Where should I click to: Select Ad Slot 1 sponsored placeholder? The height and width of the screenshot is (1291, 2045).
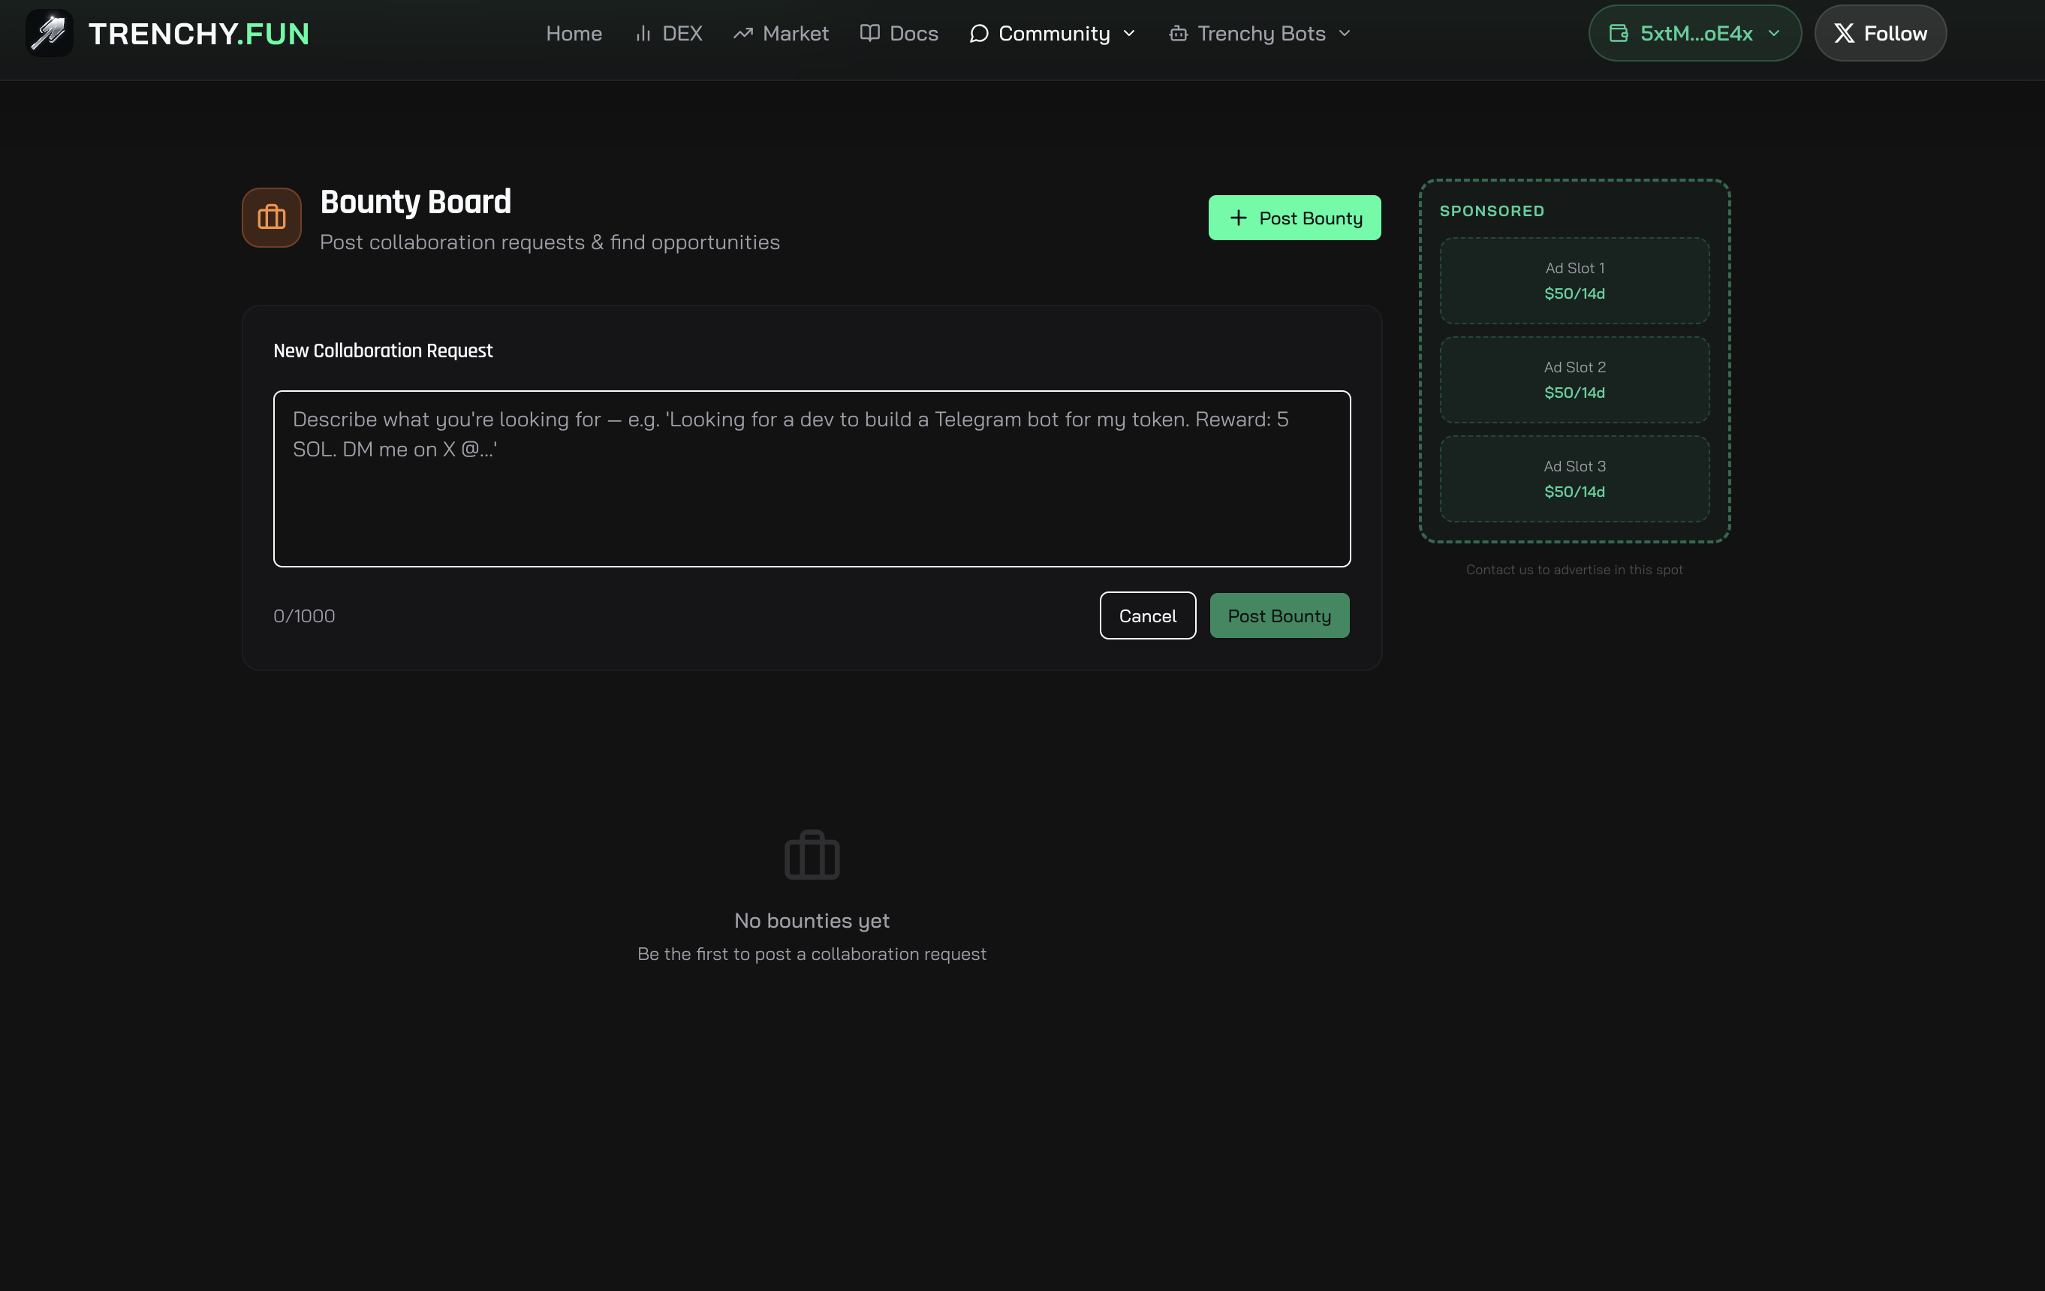tap(1574, 280)
